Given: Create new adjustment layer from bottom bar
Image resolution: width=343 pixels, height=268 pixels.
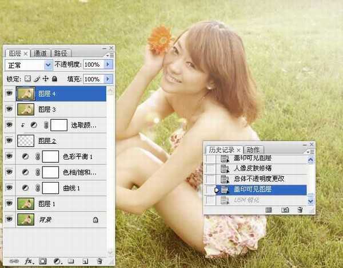Looking at the screenshot, I should tap(57, 261).
